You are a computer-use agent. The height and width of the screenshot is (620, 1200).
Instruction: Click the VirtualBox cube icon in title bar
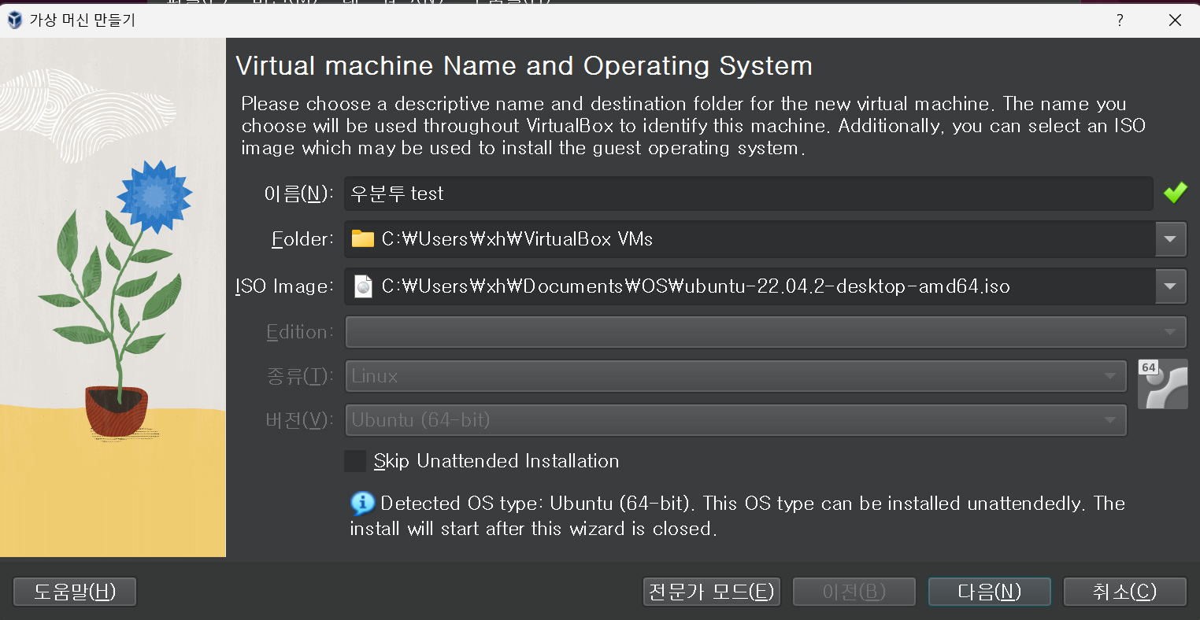tap(14, 20)
